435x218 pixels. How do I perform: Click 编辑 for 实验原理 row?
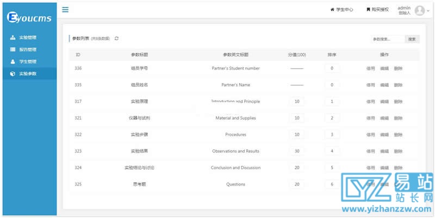[384, 102]
